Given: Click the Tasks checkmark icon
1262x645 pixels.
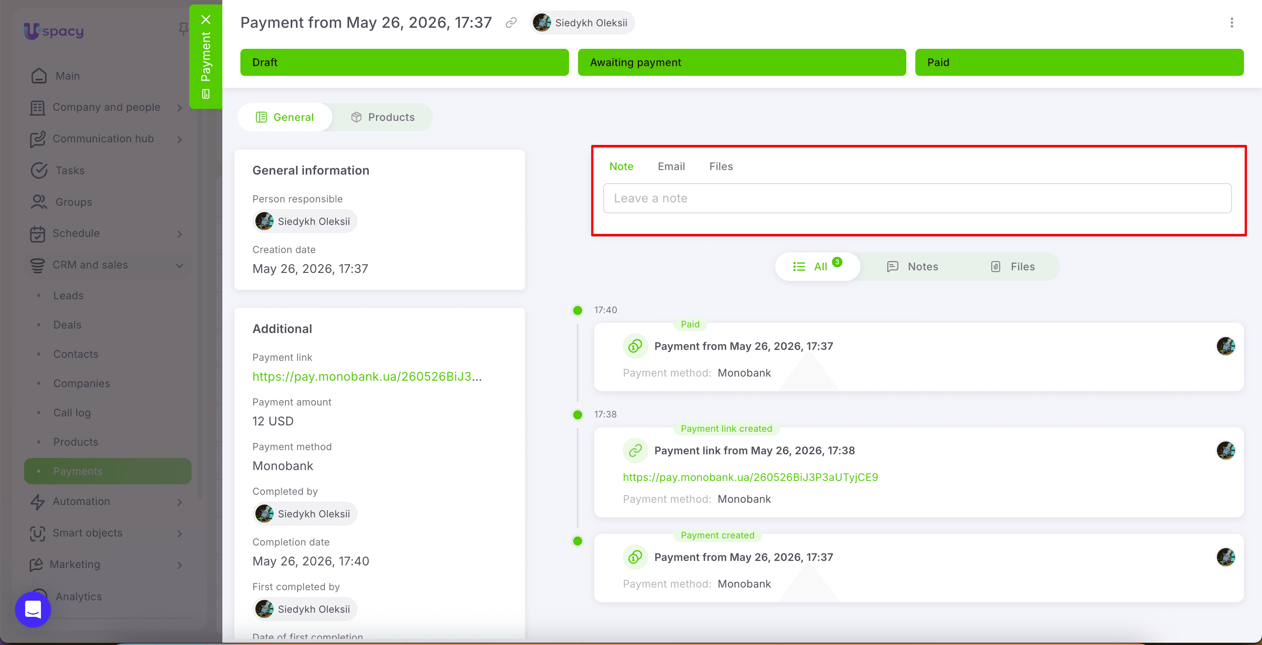Looking at the screenshot, I should 39,170.
